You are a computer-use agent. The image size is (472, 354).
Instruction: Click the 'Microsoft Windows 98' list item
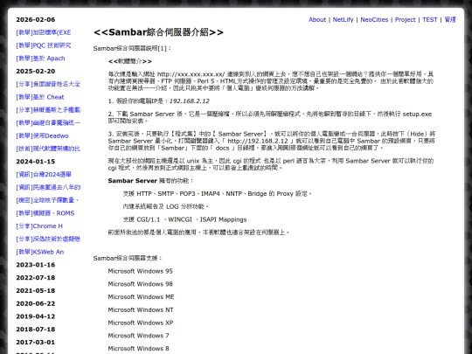(140, 284)
